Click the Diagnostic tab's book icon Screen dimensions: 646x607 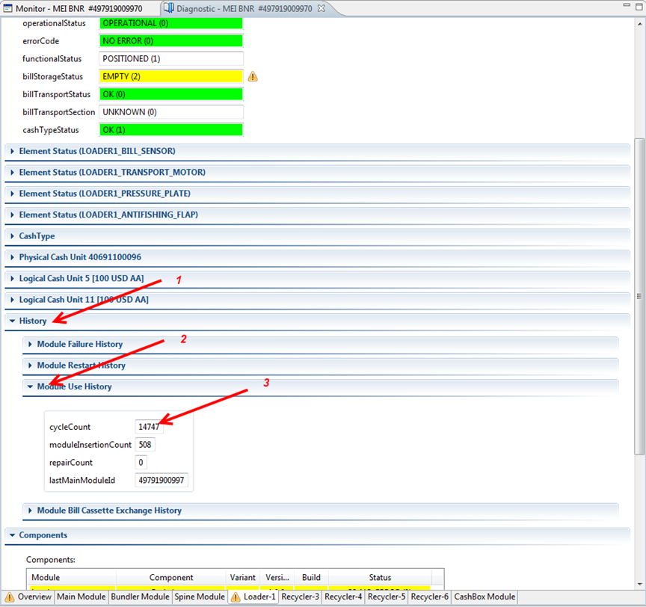click(x=168, y=7)
